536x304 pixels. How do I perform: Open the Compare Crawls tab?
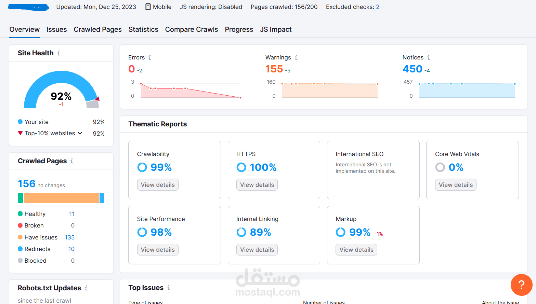(192, 29)
